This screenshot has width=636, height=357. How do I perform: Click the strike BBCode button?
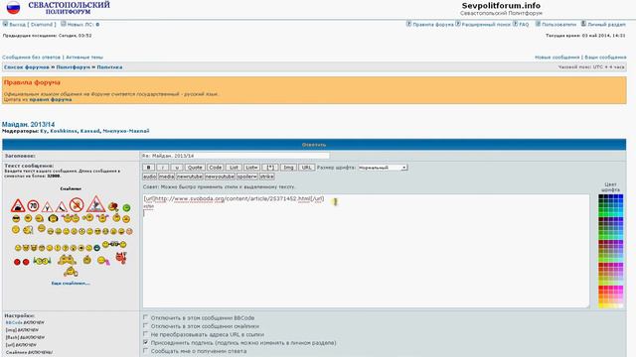click(x=266, y=177)
